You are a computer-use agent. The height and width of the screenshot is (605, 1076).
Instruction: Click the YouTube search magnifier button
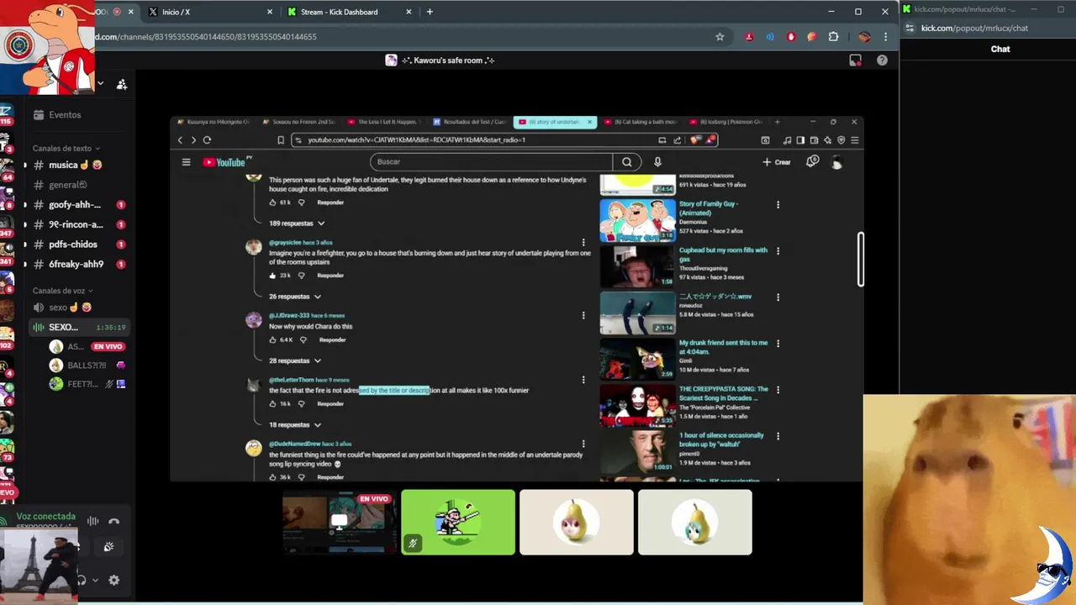tap(627, 162)
